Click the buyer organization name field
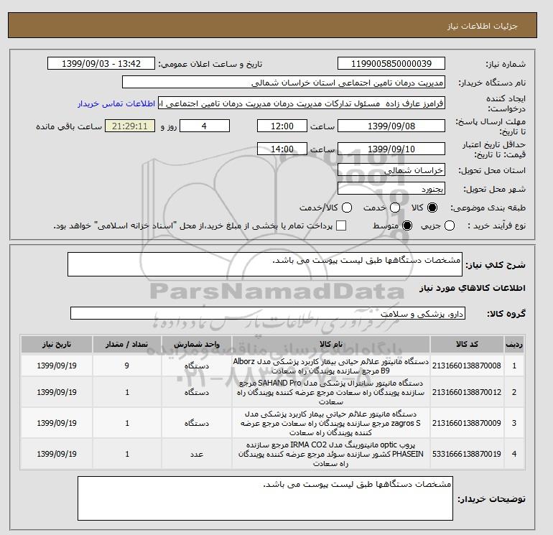 tap(284, 82)
